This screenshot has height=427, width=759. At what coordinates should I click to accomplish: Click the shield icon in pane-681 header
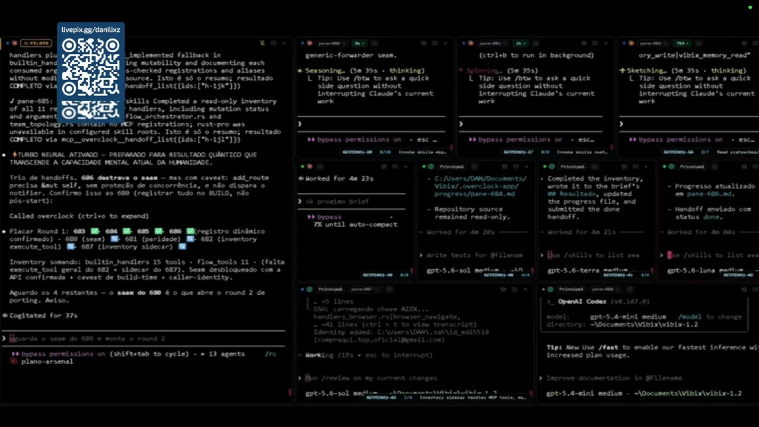pos(584,43)
